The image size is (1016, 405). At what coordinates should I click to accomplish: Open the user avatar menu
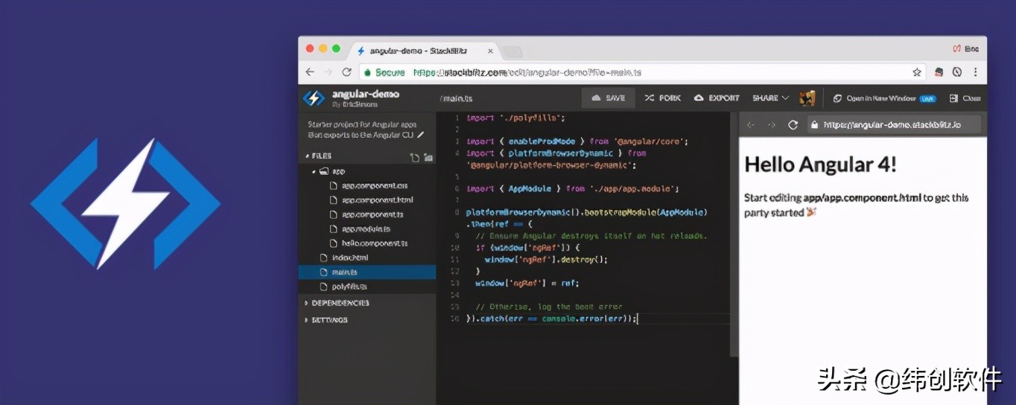click(x=807, y=98)
